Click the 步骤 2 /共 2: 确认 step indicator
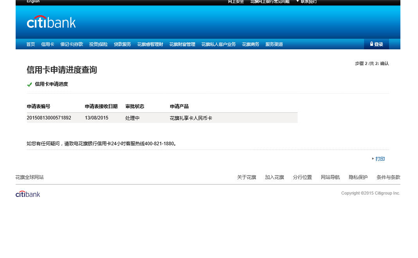This screenshot has width=418, height=258. pyautogui.click(x=371, y=63)
